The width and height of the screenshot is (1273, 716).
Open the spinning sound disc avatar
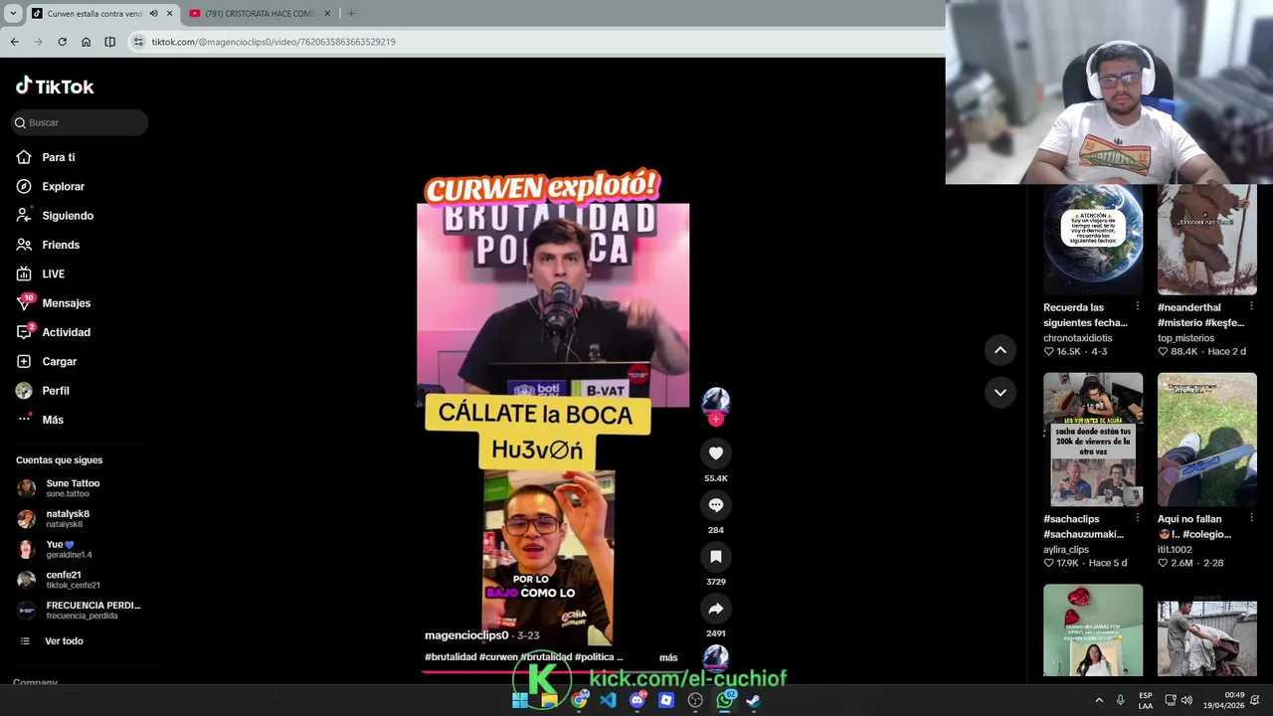point(716,658)
